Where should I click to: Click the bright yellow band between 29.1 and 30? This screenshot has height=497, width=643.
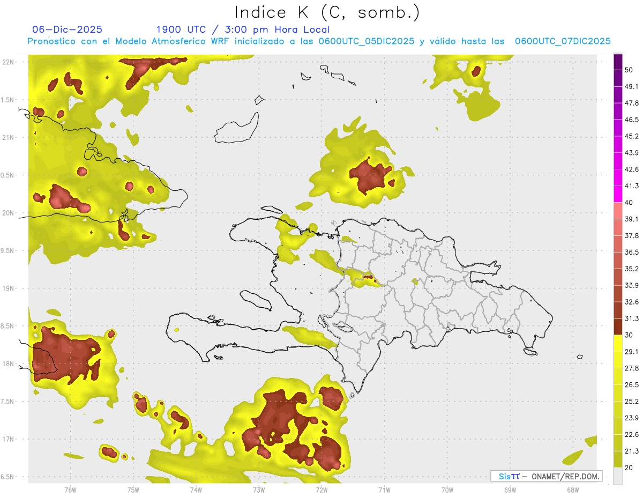click(x=618, y=343)
